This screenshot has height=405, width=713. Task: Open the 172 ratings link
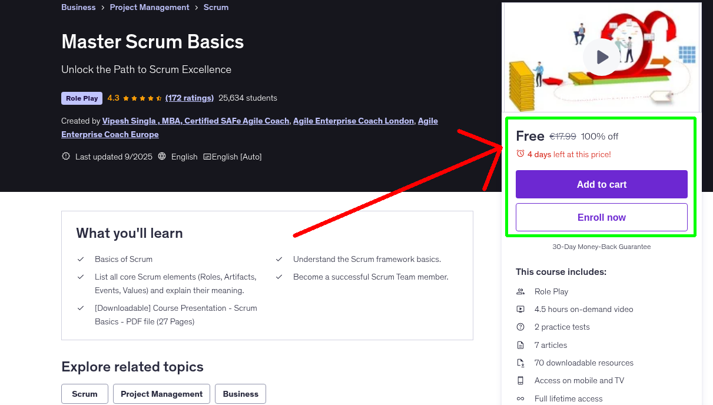click(190, 98)
